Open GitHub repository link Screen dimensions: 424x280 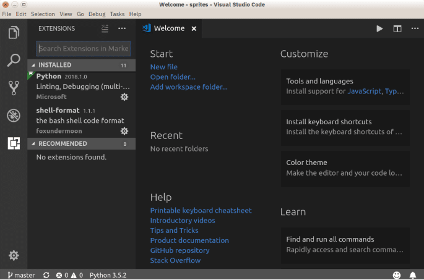[180, 250]
